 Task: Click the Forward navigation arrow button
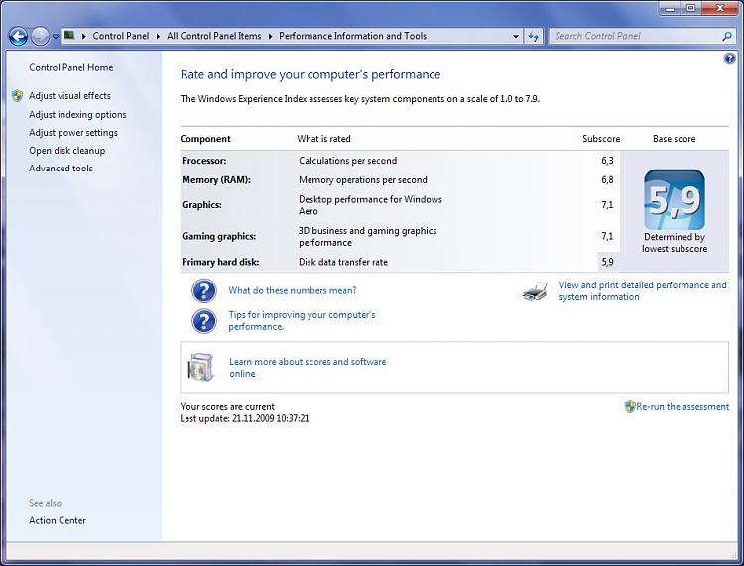coord(40,36)
